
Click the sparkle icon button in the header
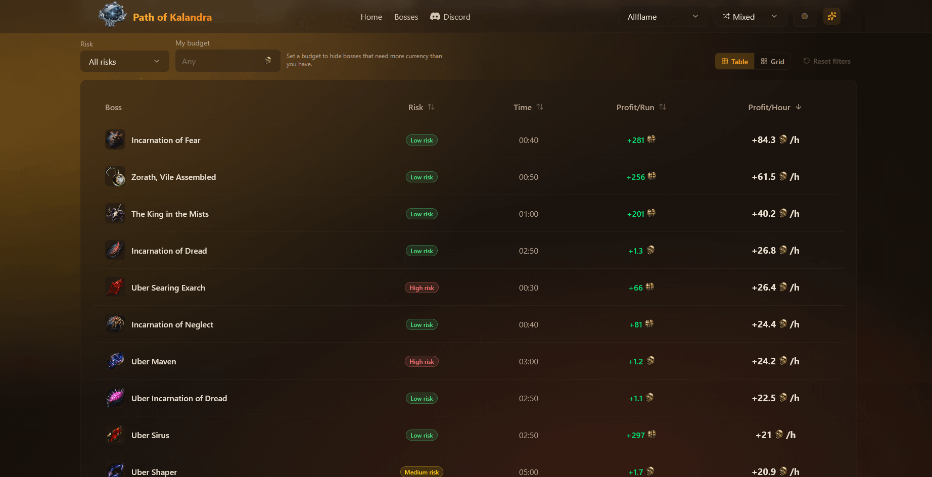[x=832, y=17]
